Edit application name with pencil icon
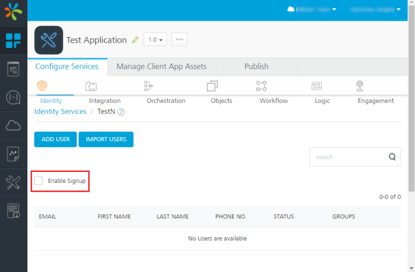The height and width of the screenshot is (272, 415). (x=135, y=40)
